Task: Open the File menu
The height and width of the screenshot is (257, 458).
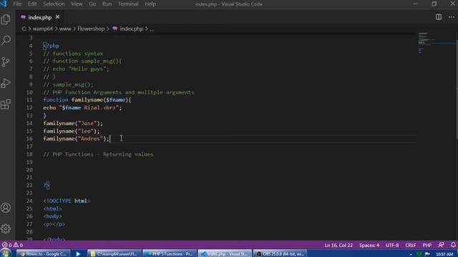Action: [x=17, y=4]
